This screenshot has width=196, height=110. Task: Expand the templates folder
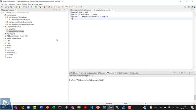click(x=6, y=29)
